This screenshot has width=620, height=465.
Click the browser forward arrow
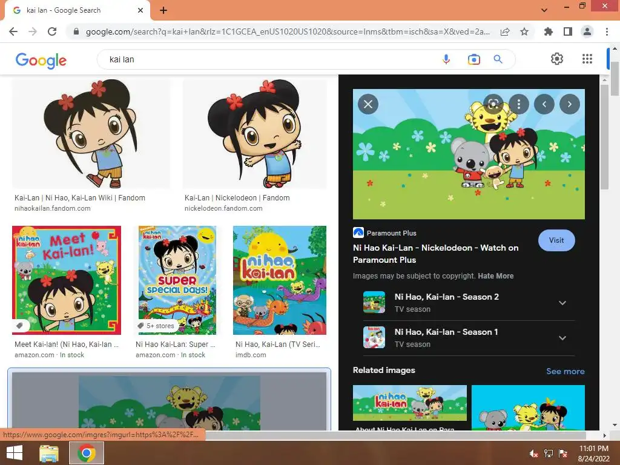33,31
